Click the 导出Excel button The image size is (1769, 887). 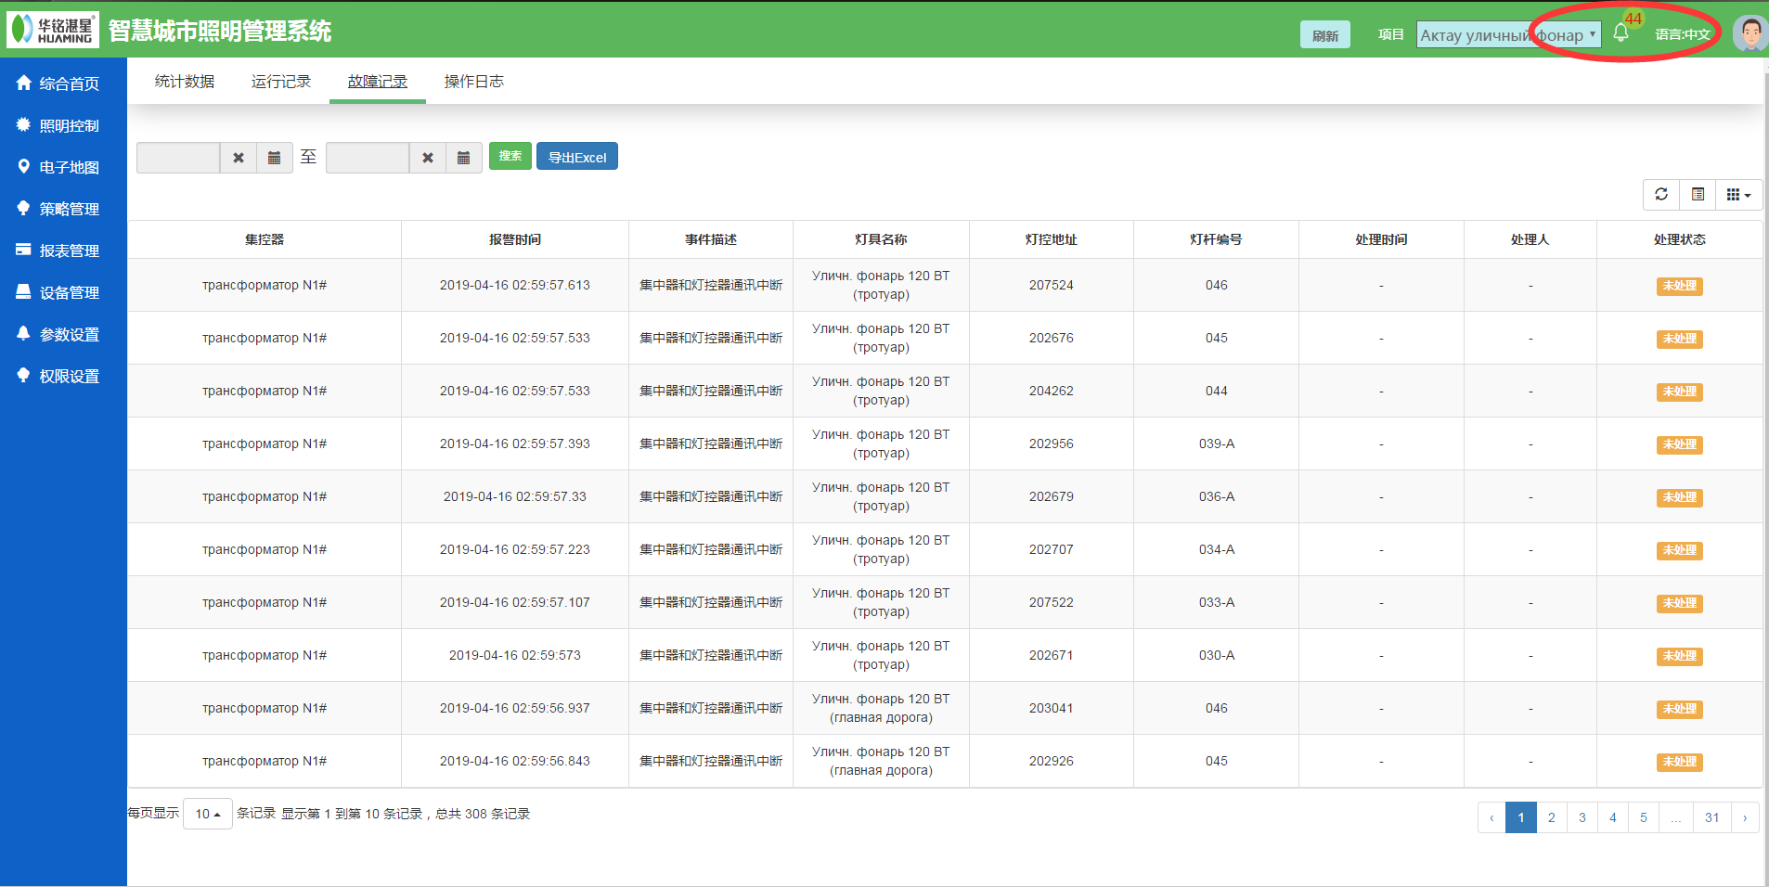point(577,156)
